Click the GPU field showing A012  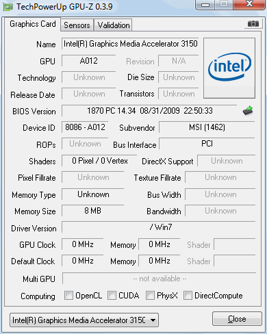pyautogui.click(x=89, y=61)
